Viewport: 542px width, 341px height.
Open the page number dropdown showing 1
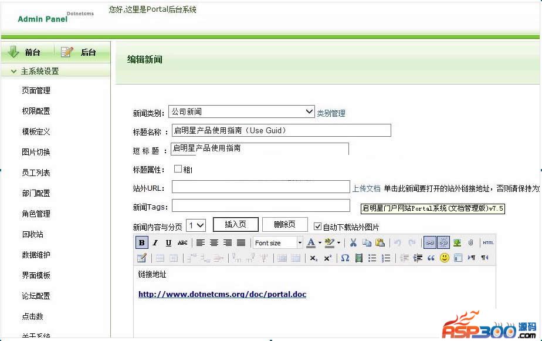[196, 225]
